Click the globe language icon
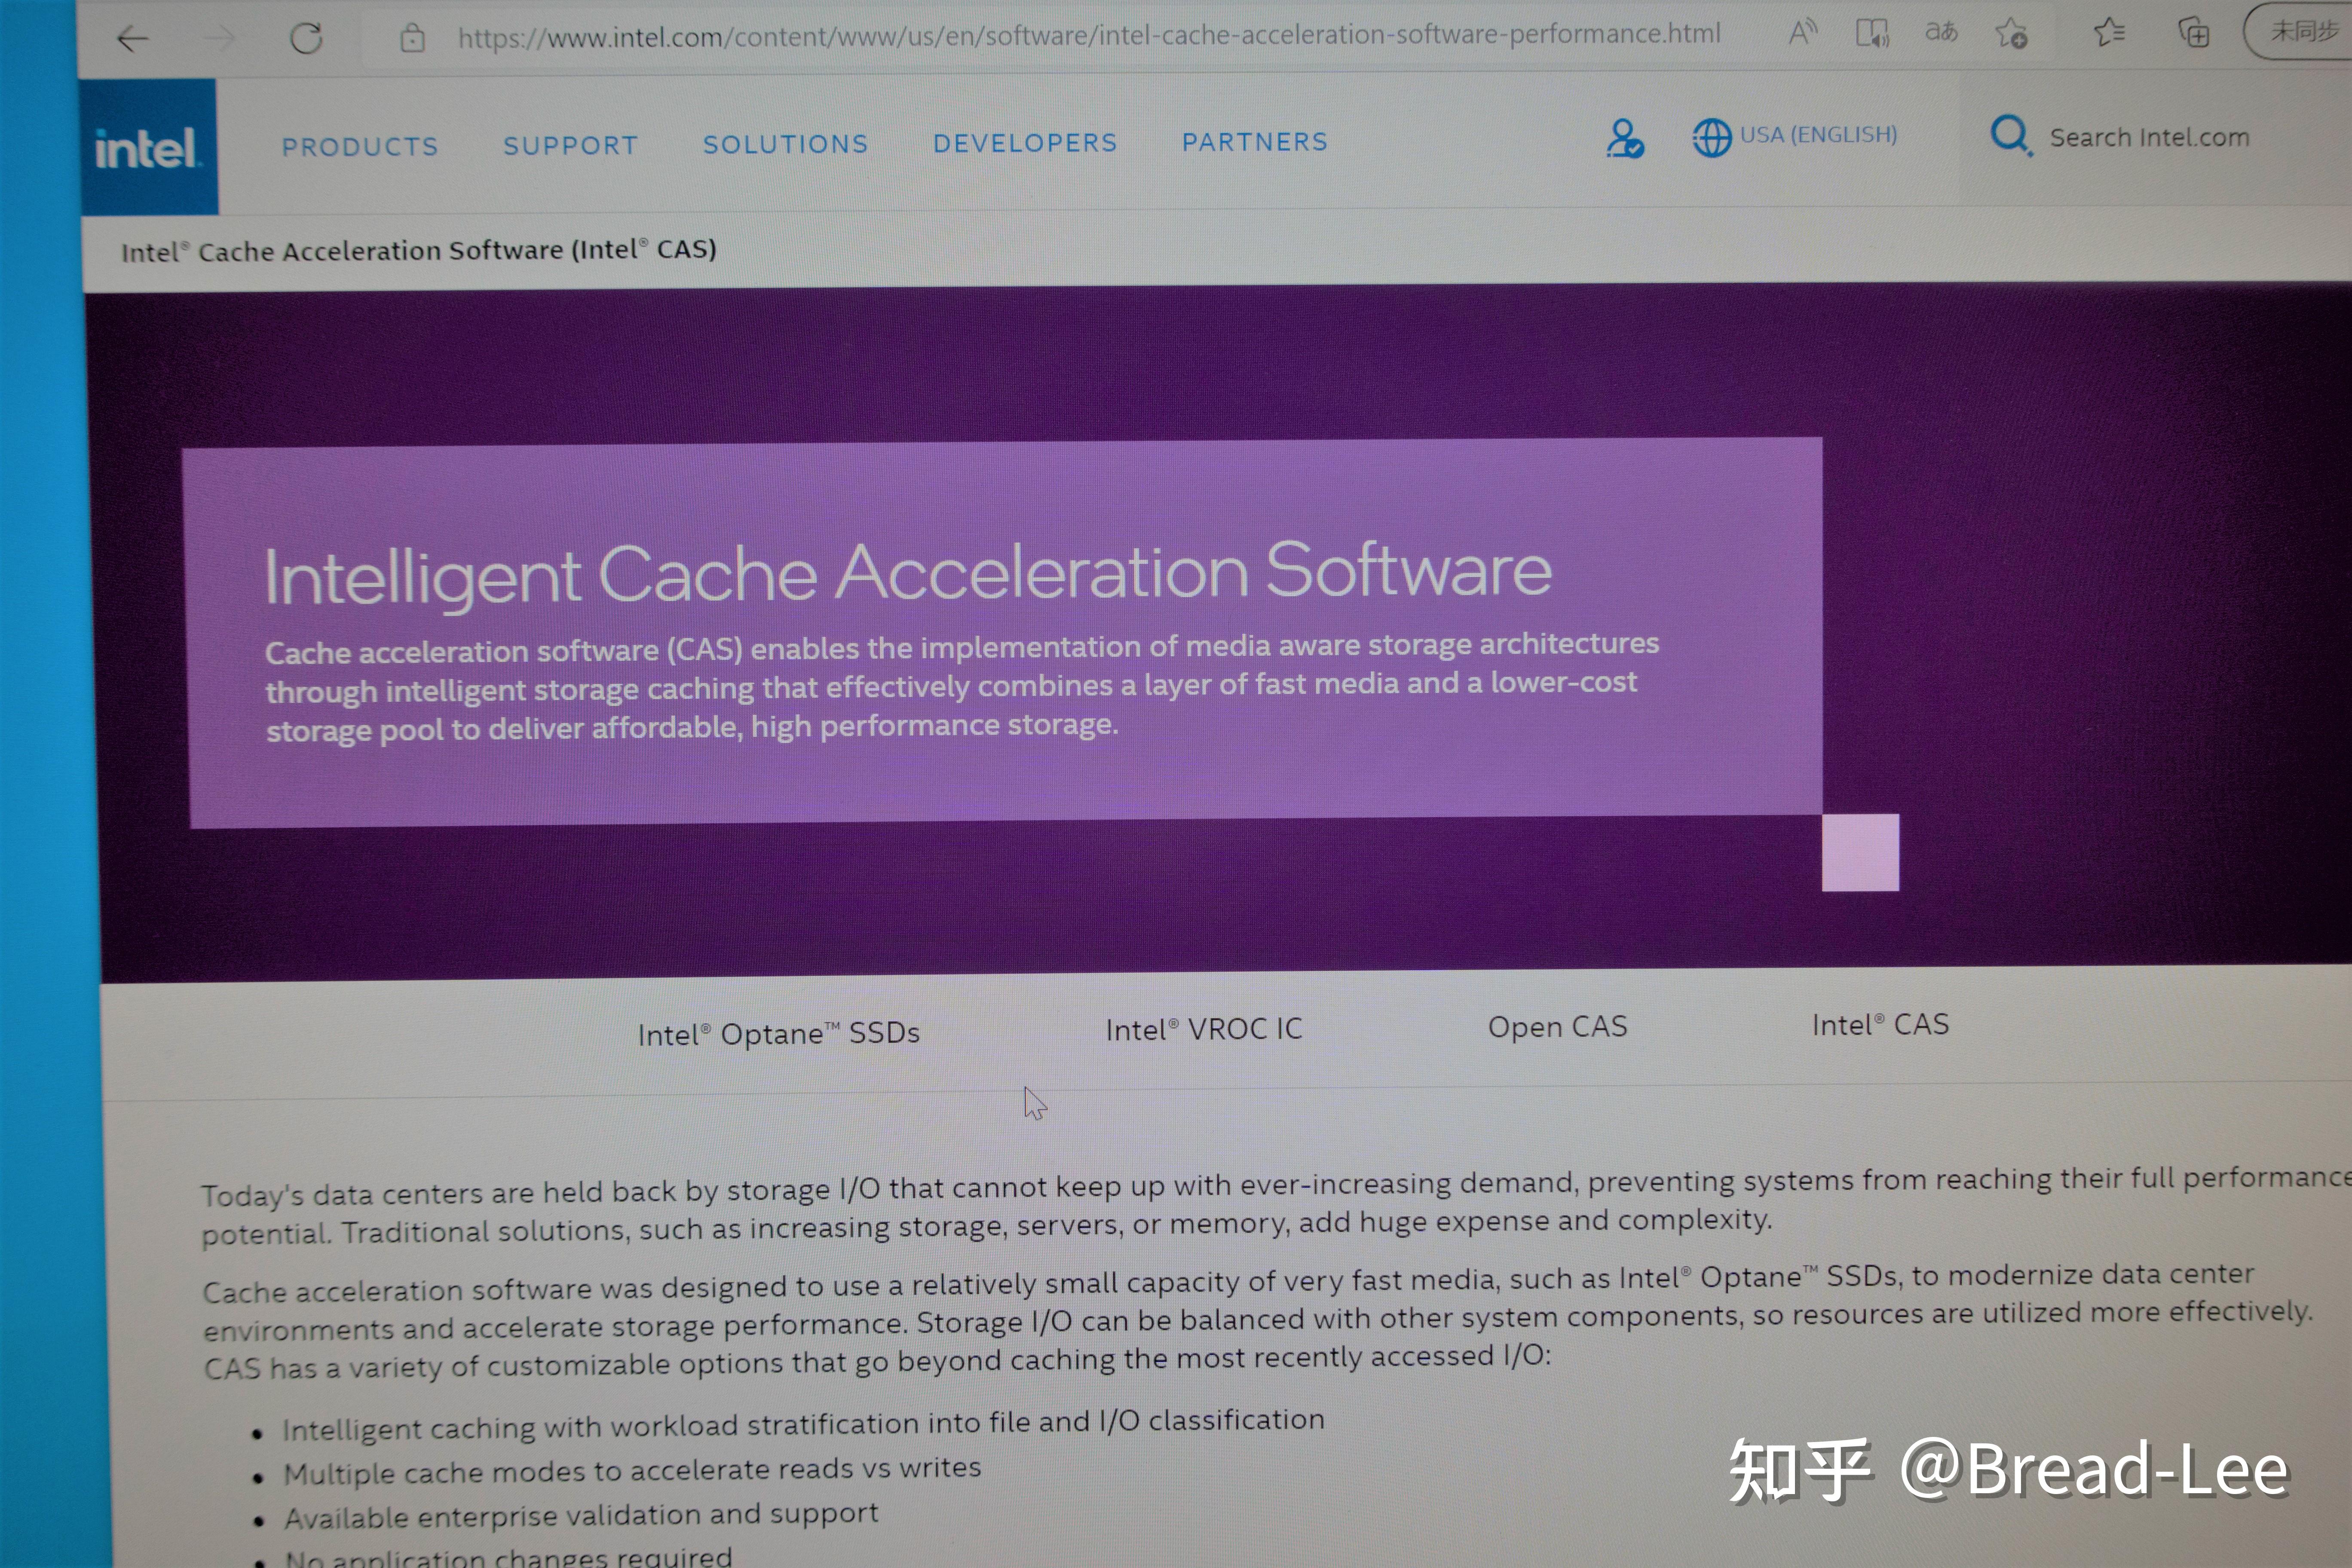This screenshot has height=1568, width=2352. (1711, 137)
